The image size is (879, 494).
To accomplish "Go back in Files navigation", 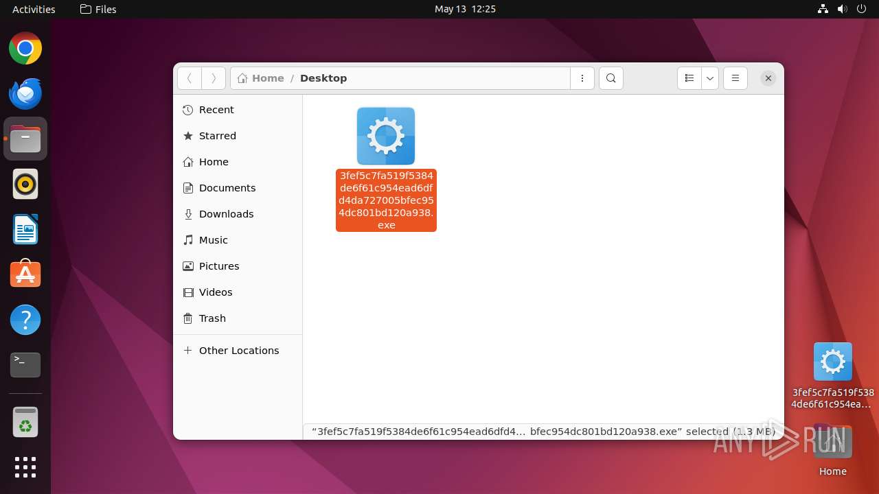I will point(190,78).
